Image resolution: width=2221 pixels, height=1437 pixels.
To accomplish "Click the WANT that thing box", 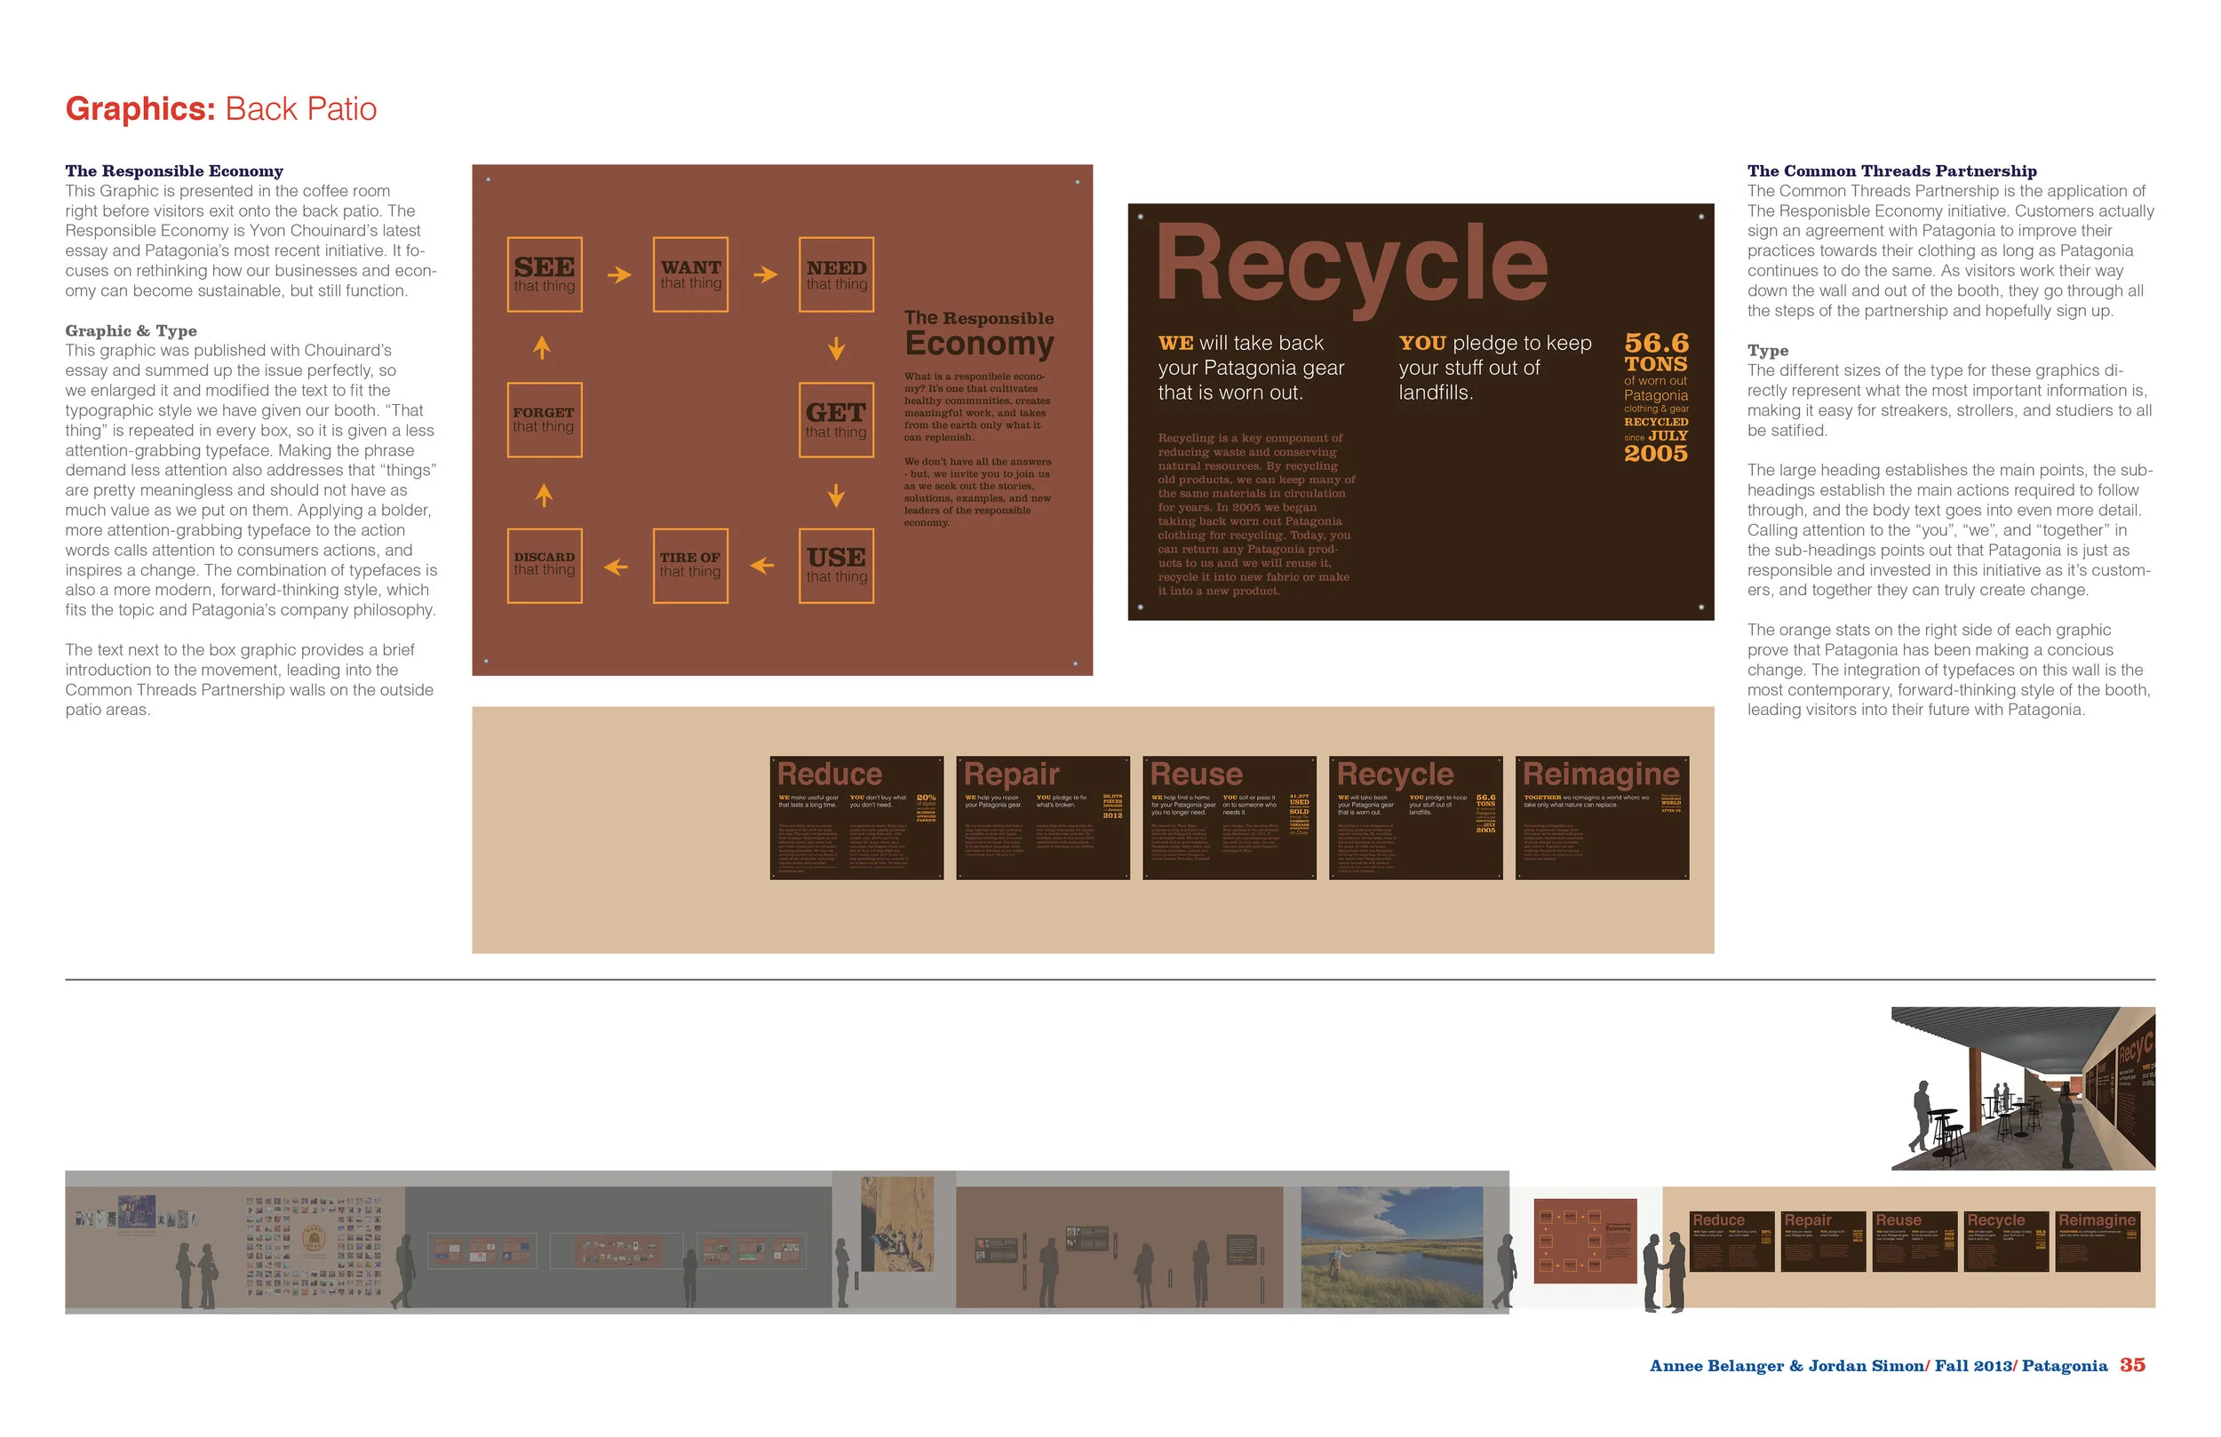I will click(690, 274).
